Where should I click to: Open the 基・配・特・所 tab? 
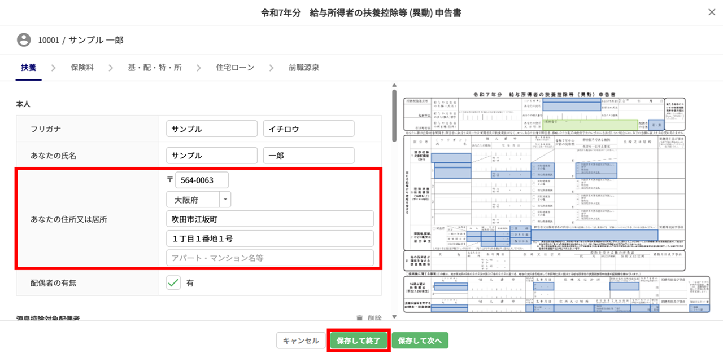(154, 68)
